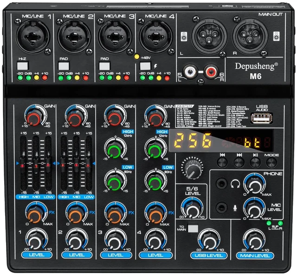
Task: Click channel 2 red GAIN knob
Action: click(x=74, y=119)
